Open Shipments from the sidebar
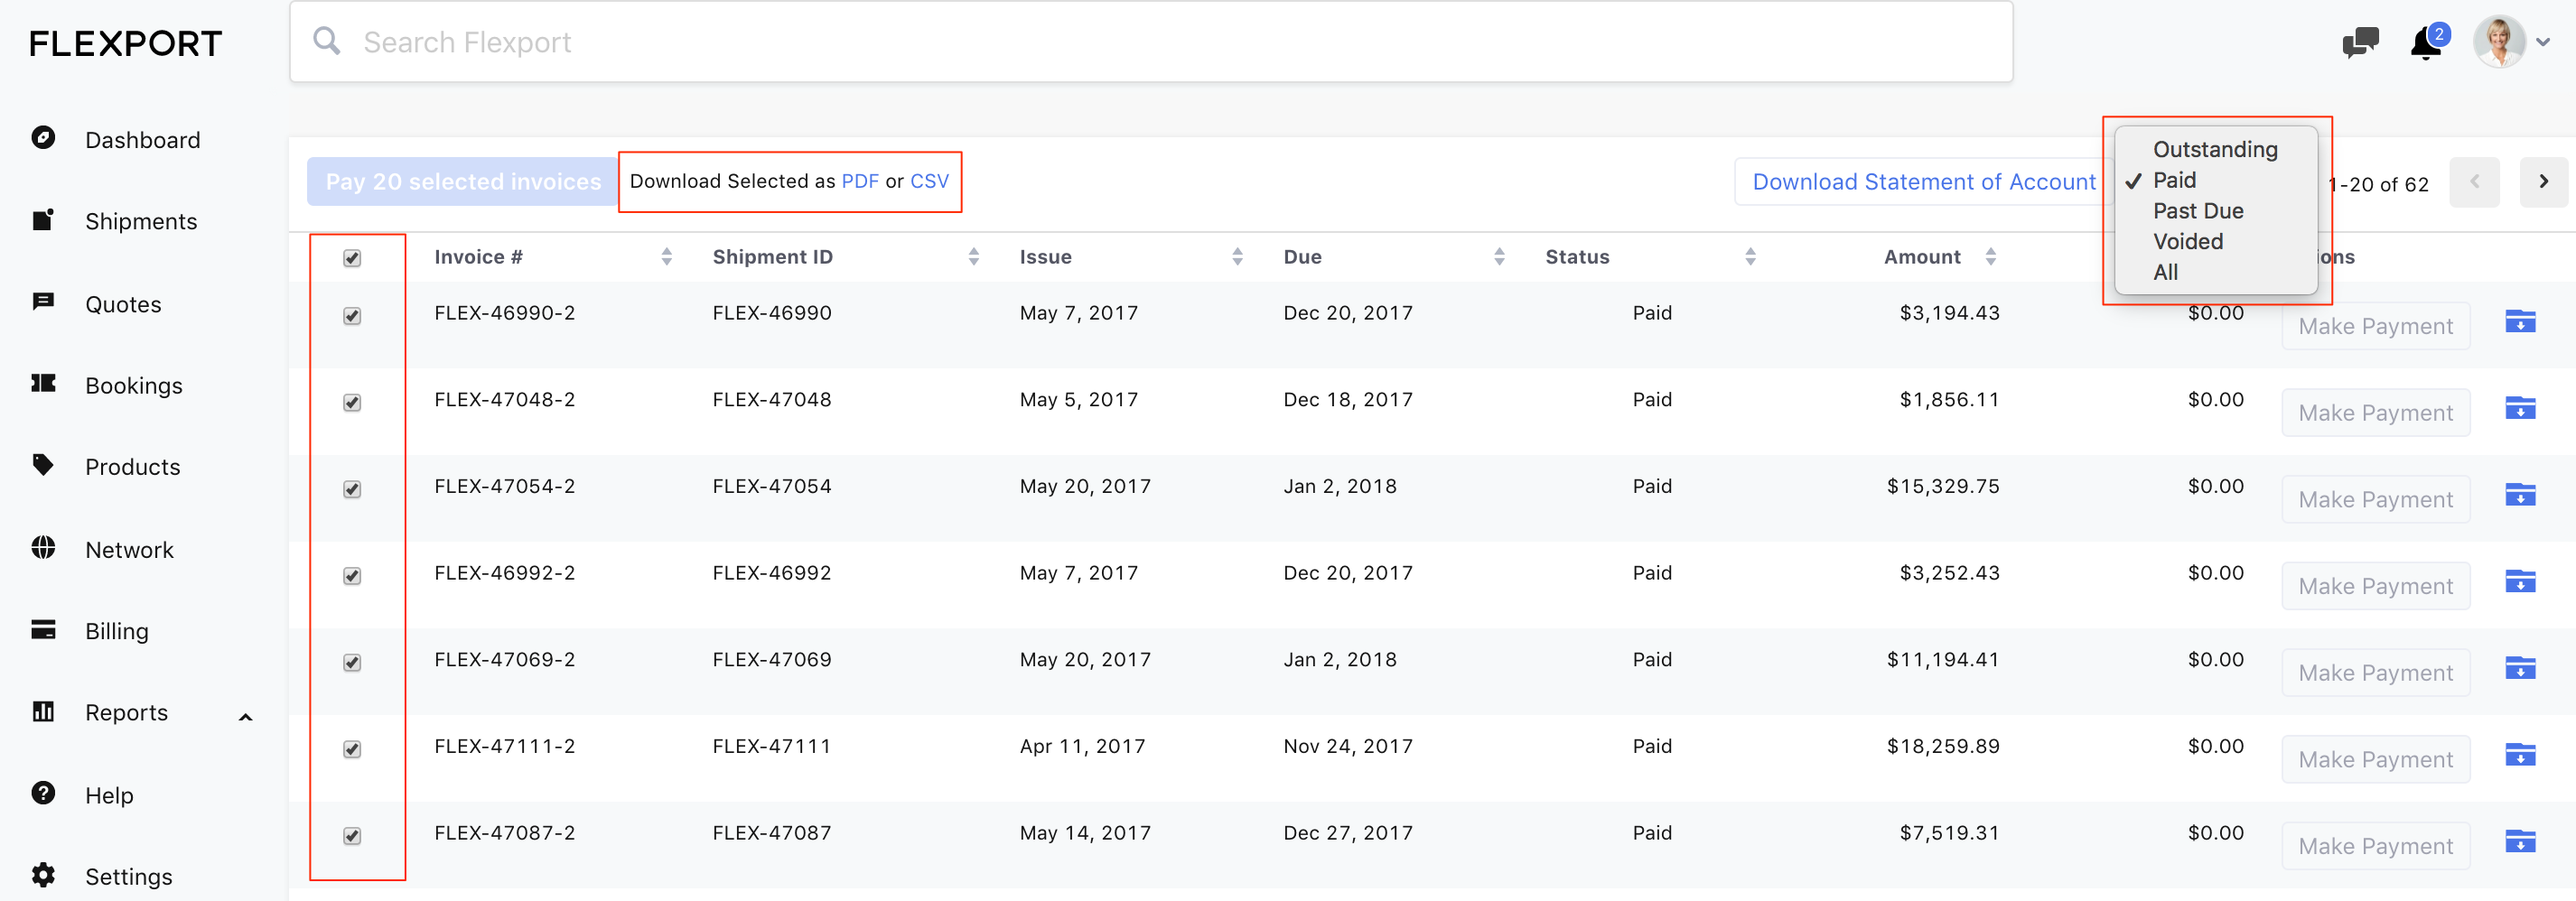The image size is (2576, 901). coord(141,222)
